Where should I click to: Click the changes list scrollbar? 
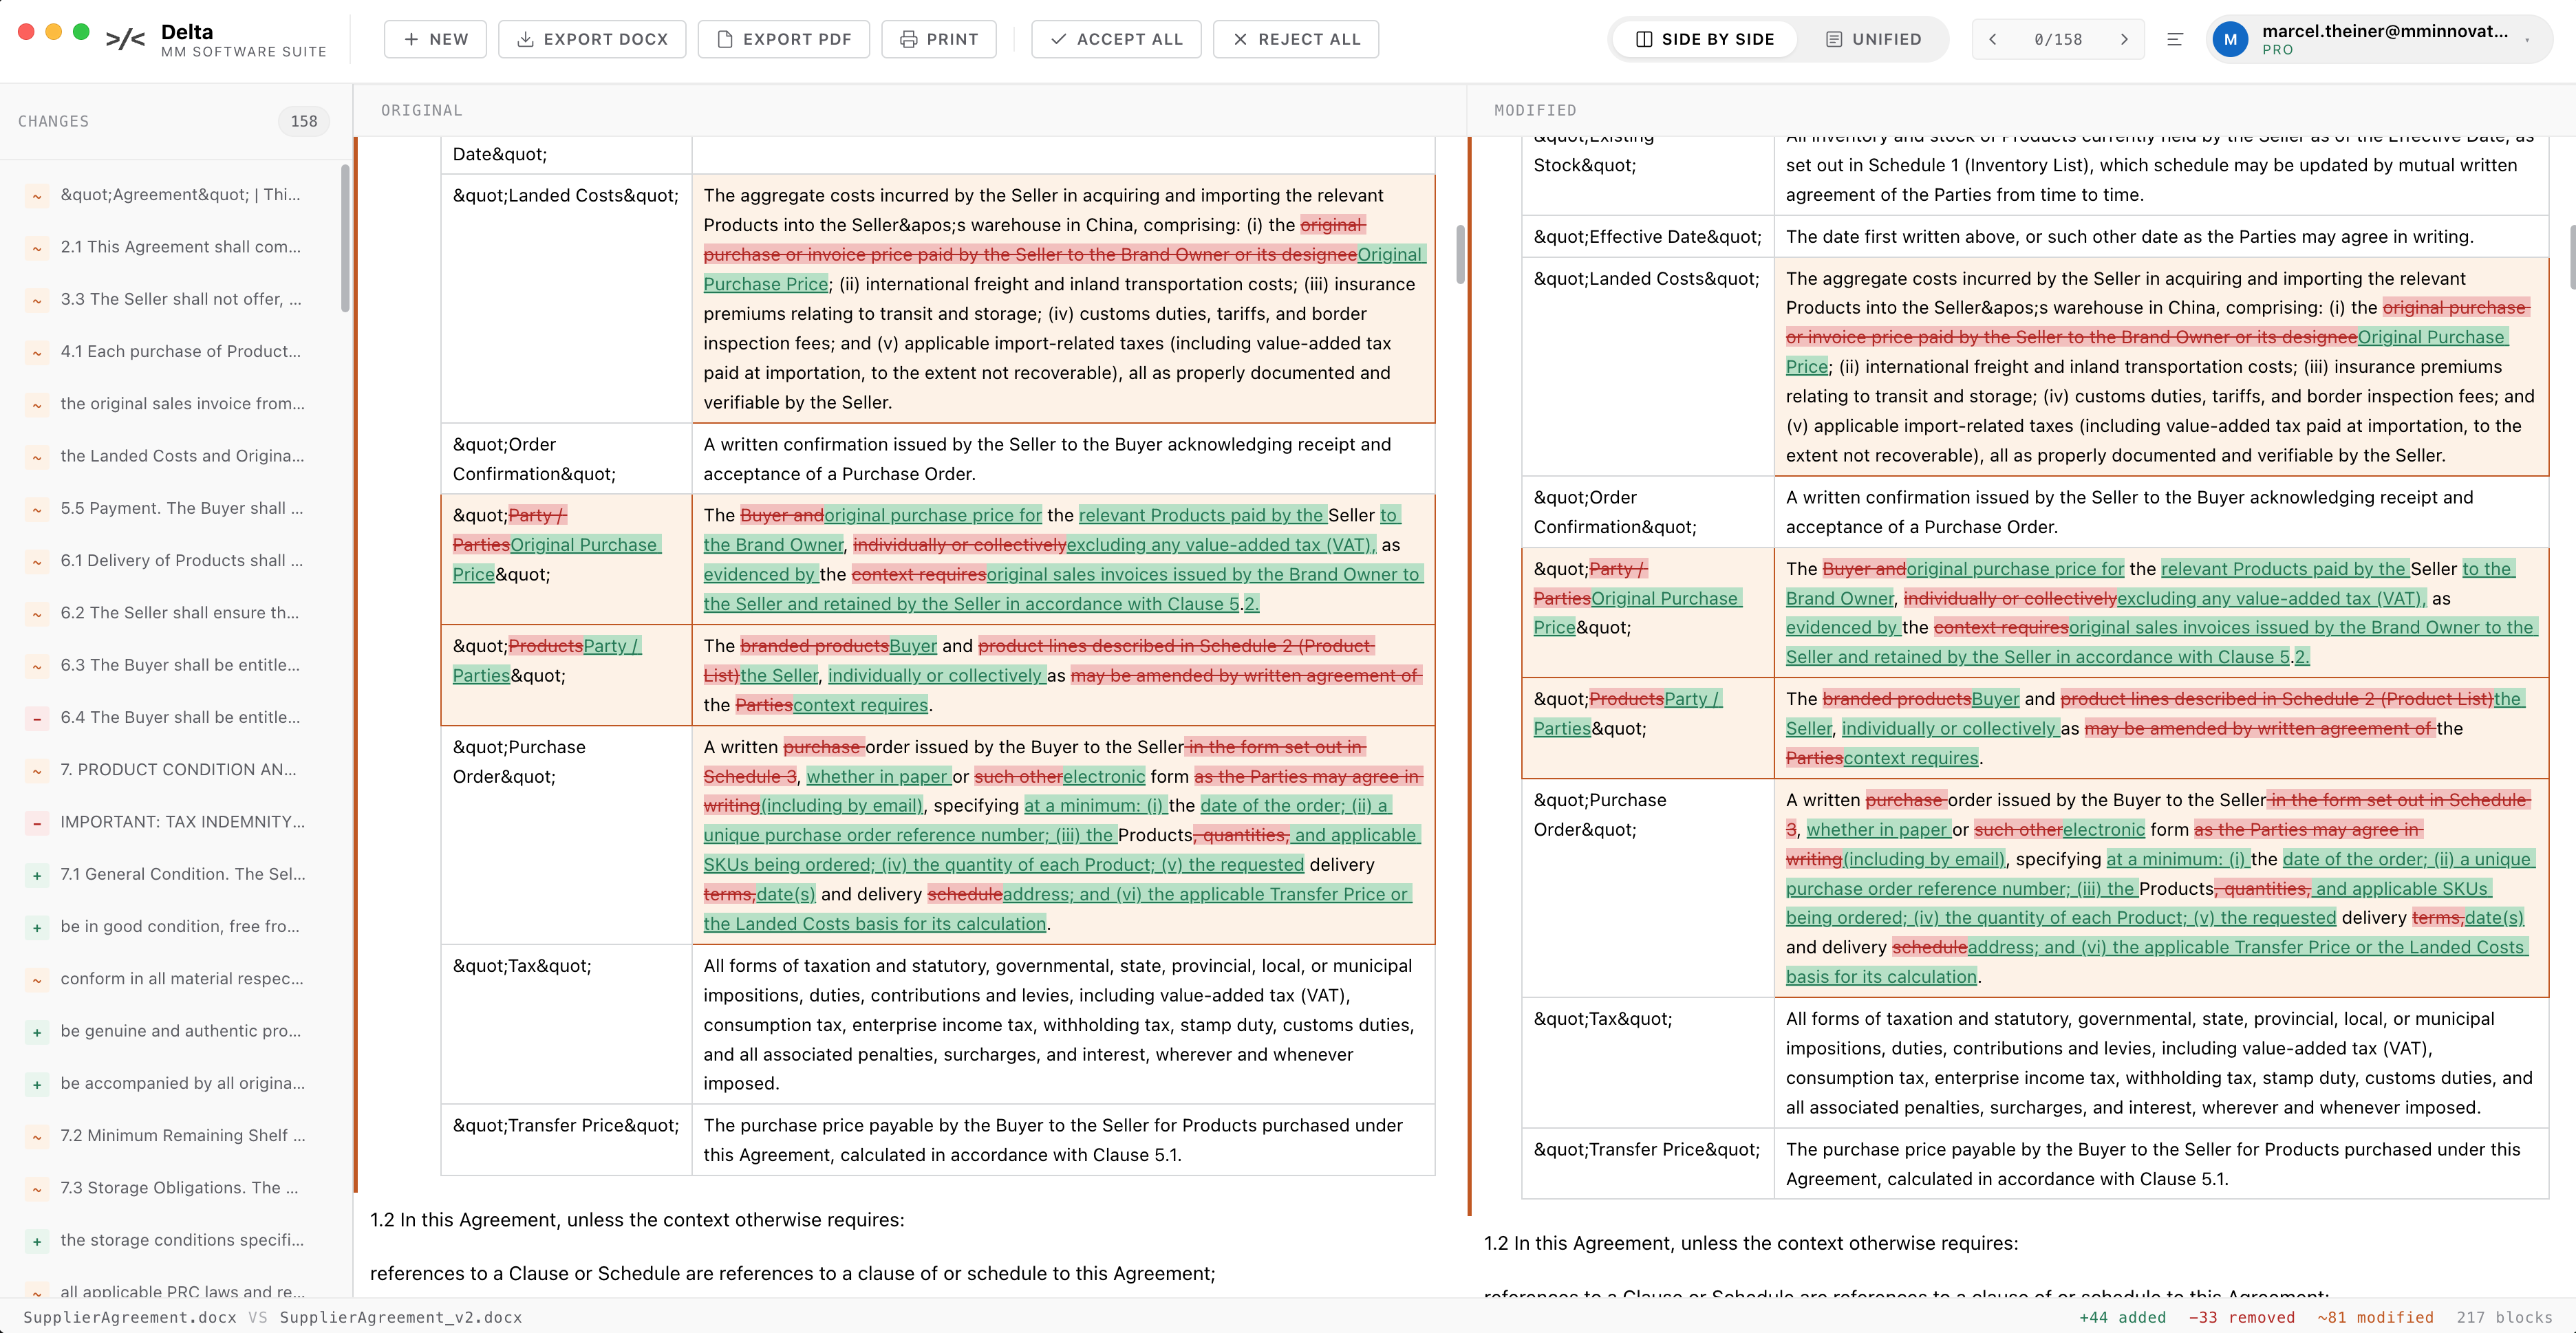345,240
